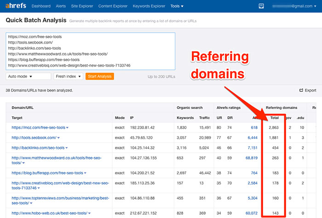Open Alerts in top navigation
Viewport: 322px width, 218px height.
click(x=61, y=6)
